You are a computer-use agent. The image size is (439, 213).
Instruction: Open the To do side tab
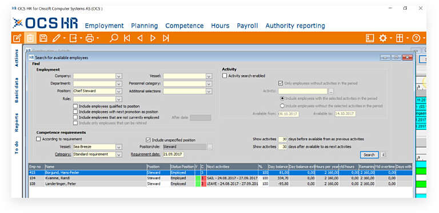(17, 147)
